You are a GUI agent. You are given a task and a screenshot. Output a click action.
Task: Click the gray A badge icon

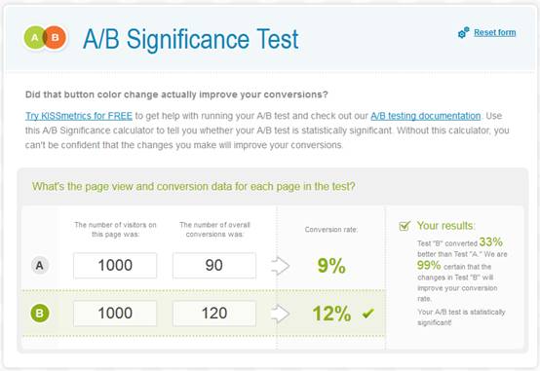tap(40, 265)
